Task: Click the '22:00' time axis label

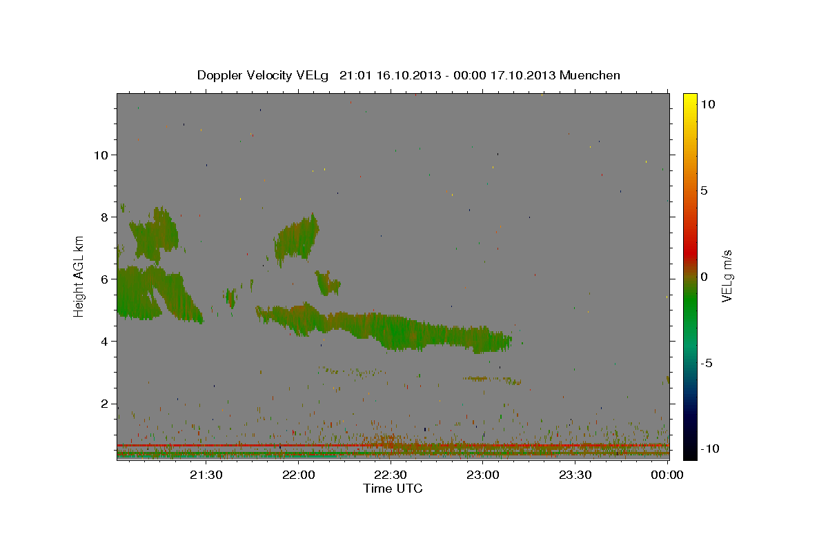Action: [299, 475]
